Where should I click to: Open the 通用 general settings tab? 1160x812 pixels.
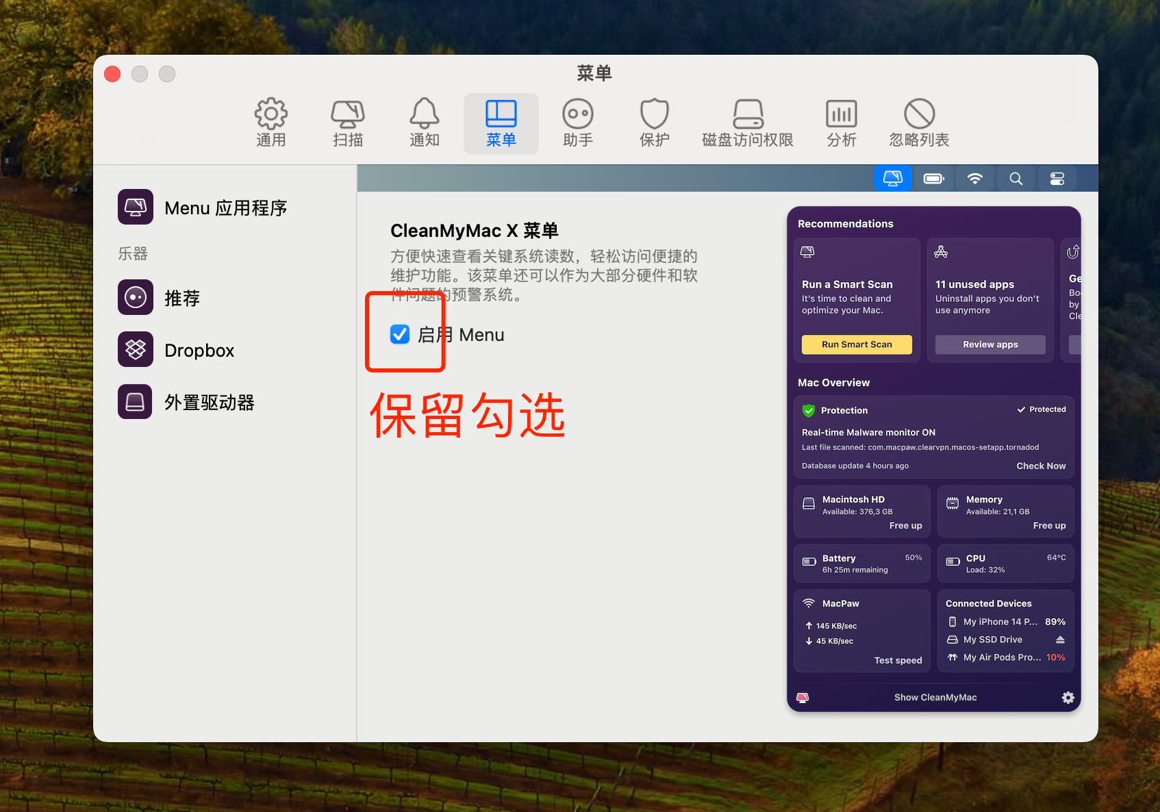pyautogui.click(x=271, y=123)
